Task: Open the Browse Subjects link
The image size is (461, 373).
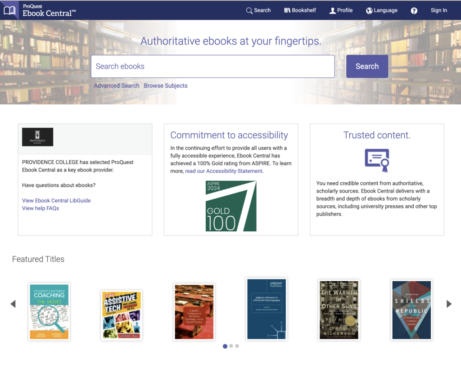Action: [x=166, y=85]
